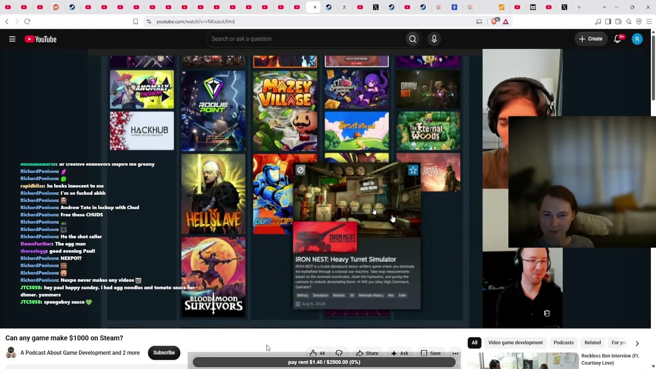The image size is (656, 369).
Task: Toggle ignore icon on IRON NEST popup
Action: click(x=300, y=170)
